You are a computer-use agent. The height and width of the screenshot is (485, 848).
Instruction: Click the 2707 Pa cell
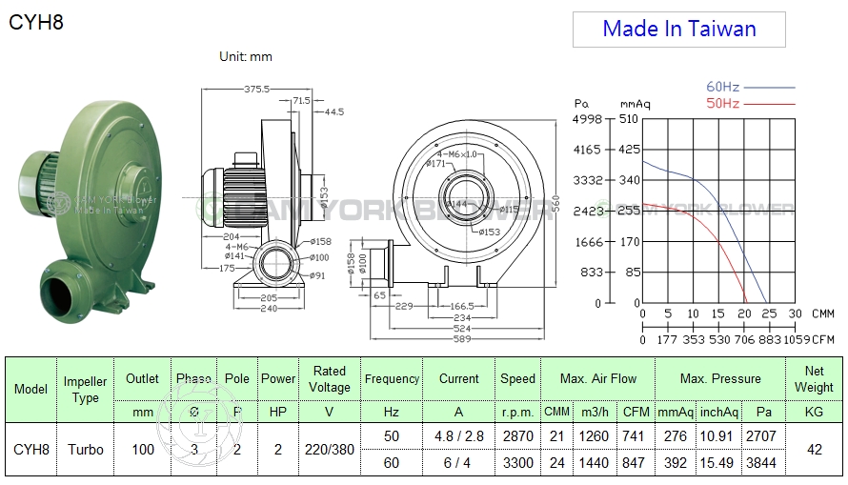click(761, 436)
